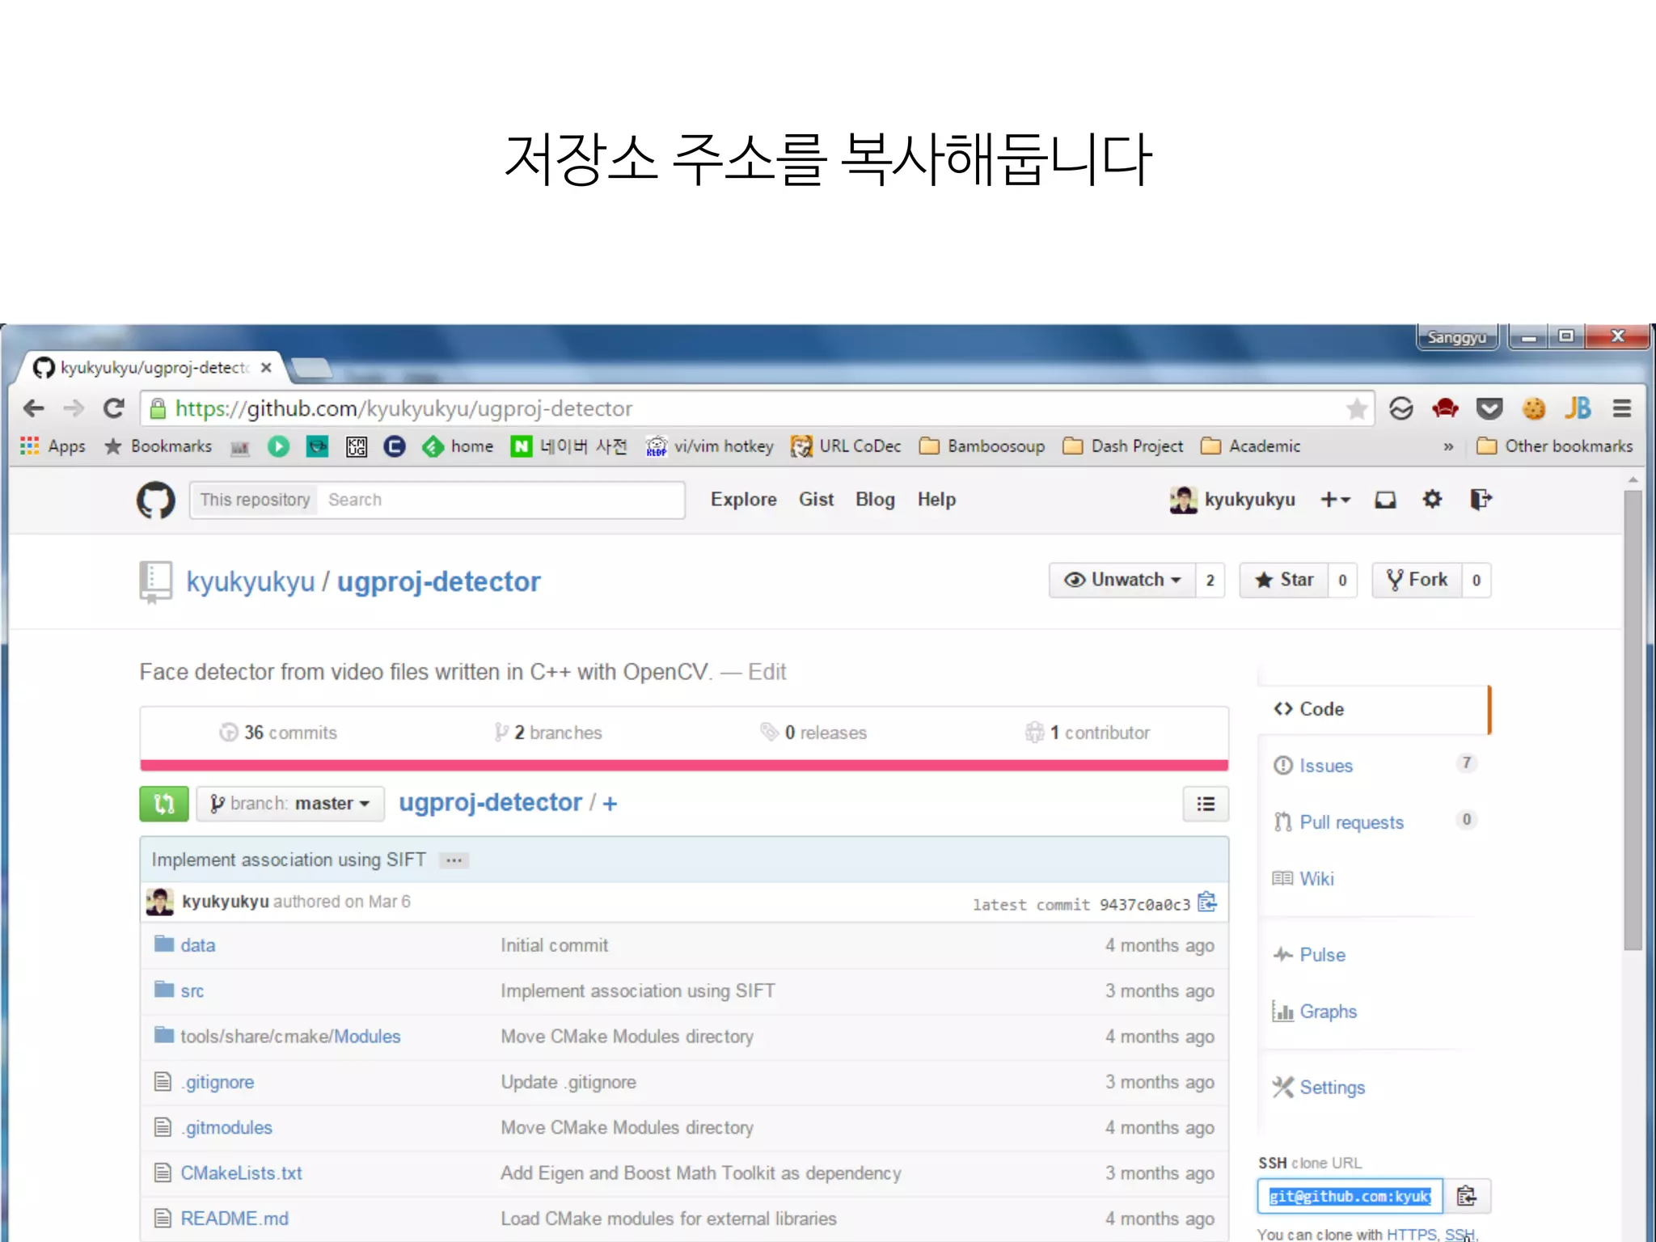Open the Graphs tab
The height and width of the screenshot is (1242, 1656).
click(x=1315, y=1012)
